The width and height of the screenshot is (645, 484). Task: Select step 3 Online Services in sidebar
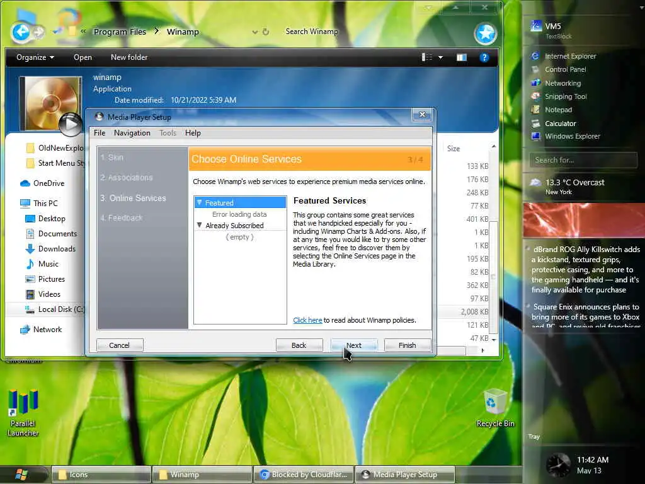[x=134, y=198]
